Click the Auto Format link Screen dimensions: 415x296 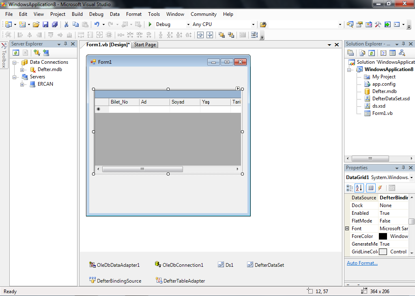(362, 263)
